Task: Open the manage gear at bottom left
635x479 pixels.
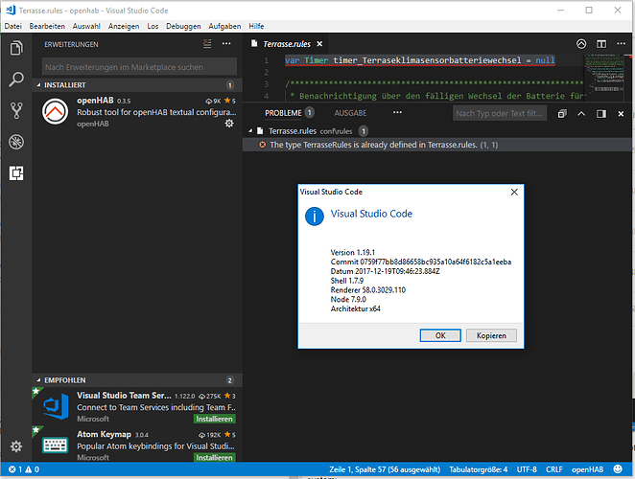Action: [16, 446]
